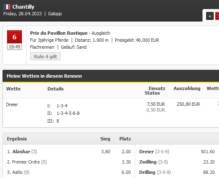Click the Zwilling (3-5) result row

[x=177, y=162]
